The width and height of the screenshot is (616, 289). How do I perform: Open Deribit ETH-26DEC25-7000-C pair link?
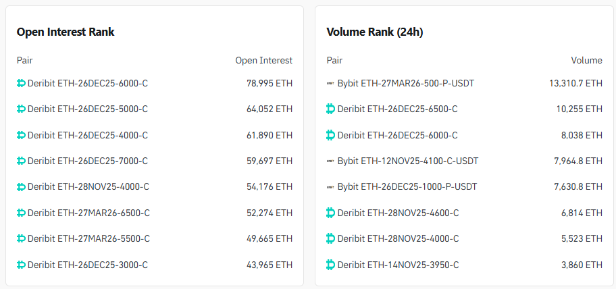(87, 161)
